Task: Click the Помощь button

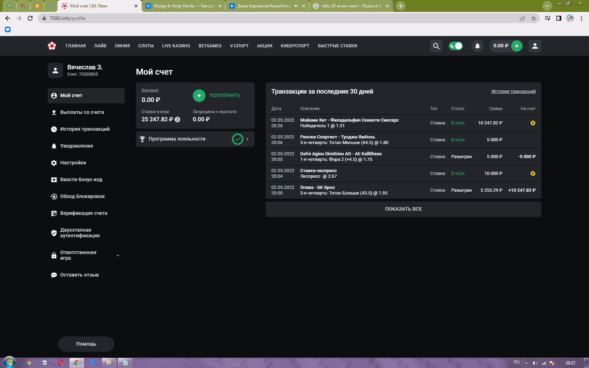Action: (x=86, y=344)
